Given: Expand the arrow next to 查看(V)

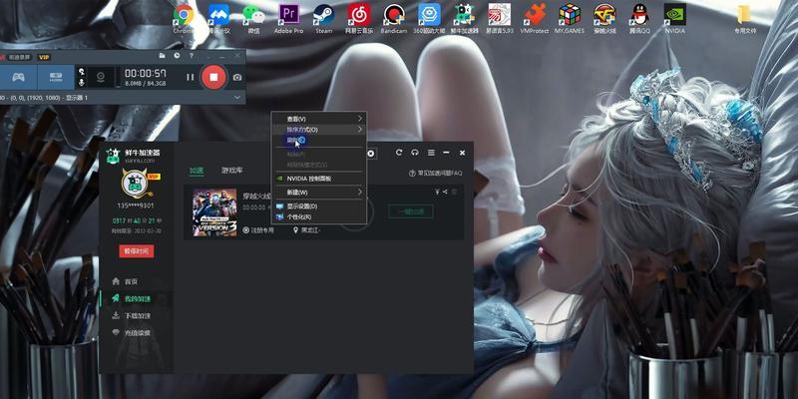Looking at the screenshot, I should pos(360,118).
